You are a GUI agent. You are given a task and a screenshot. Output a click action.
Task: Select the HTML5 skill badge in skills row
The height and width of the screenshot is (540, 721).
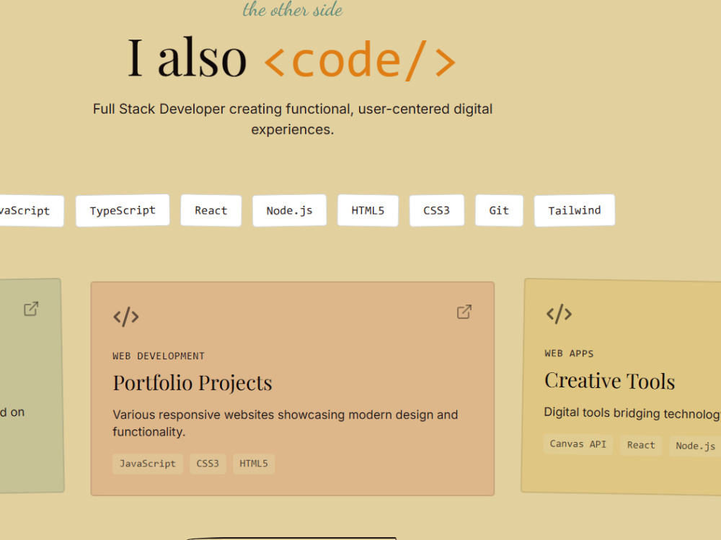[368, 210]
